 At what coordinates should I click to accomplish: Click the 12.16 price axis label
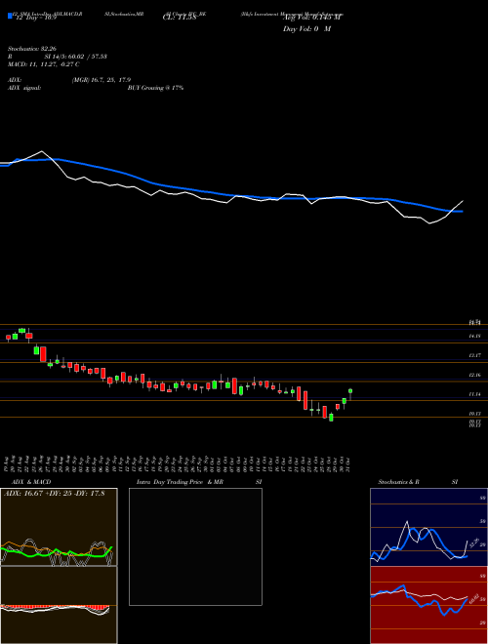coord(475,375)
